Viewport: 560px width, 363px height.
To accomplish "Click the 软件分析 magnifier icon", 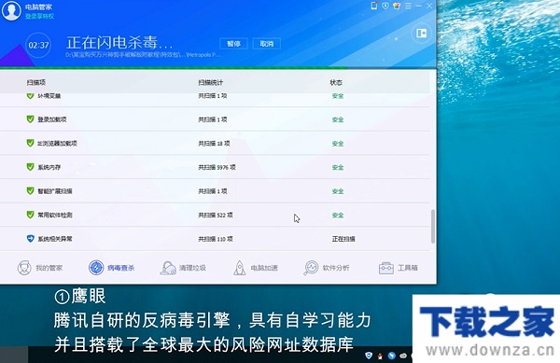I will point(311,268).
